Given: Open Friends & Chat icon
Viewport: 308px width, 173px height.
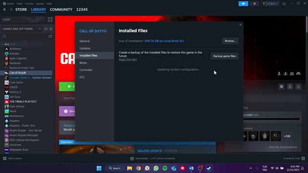Looking at the screenshot, I should (x=303, y=158).
